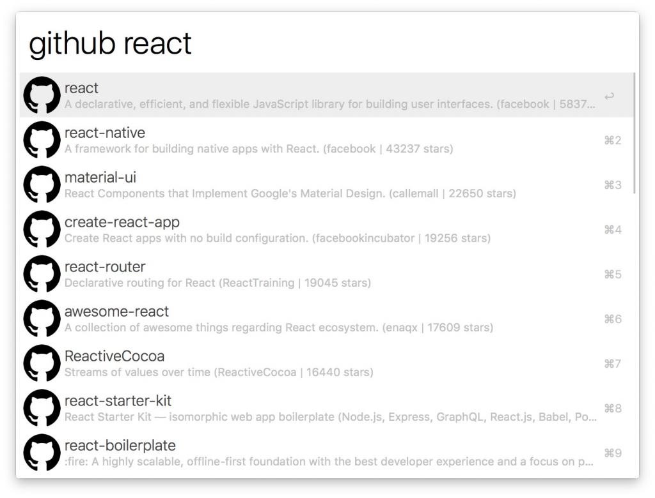Screen dimensions: 655x498
Task: Click the GitHub icon beside material-ui
Action: point(42,185)
